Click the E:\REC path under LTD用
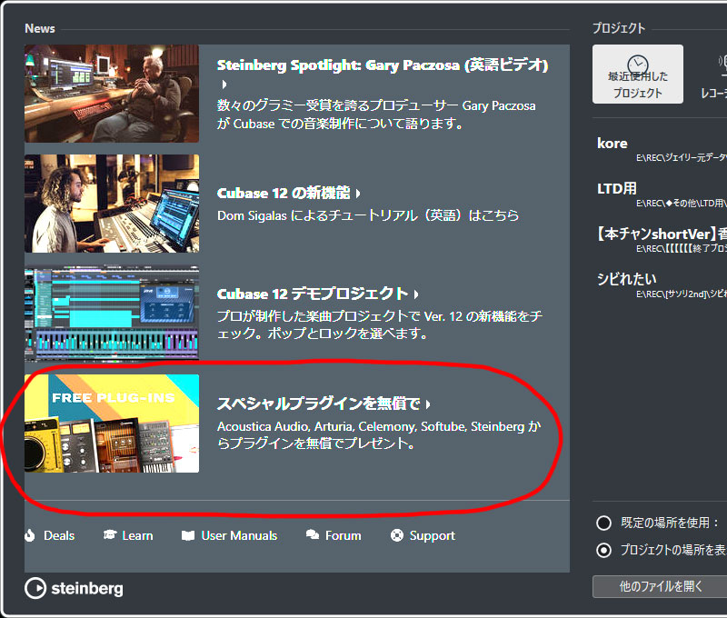 point(682,203)
